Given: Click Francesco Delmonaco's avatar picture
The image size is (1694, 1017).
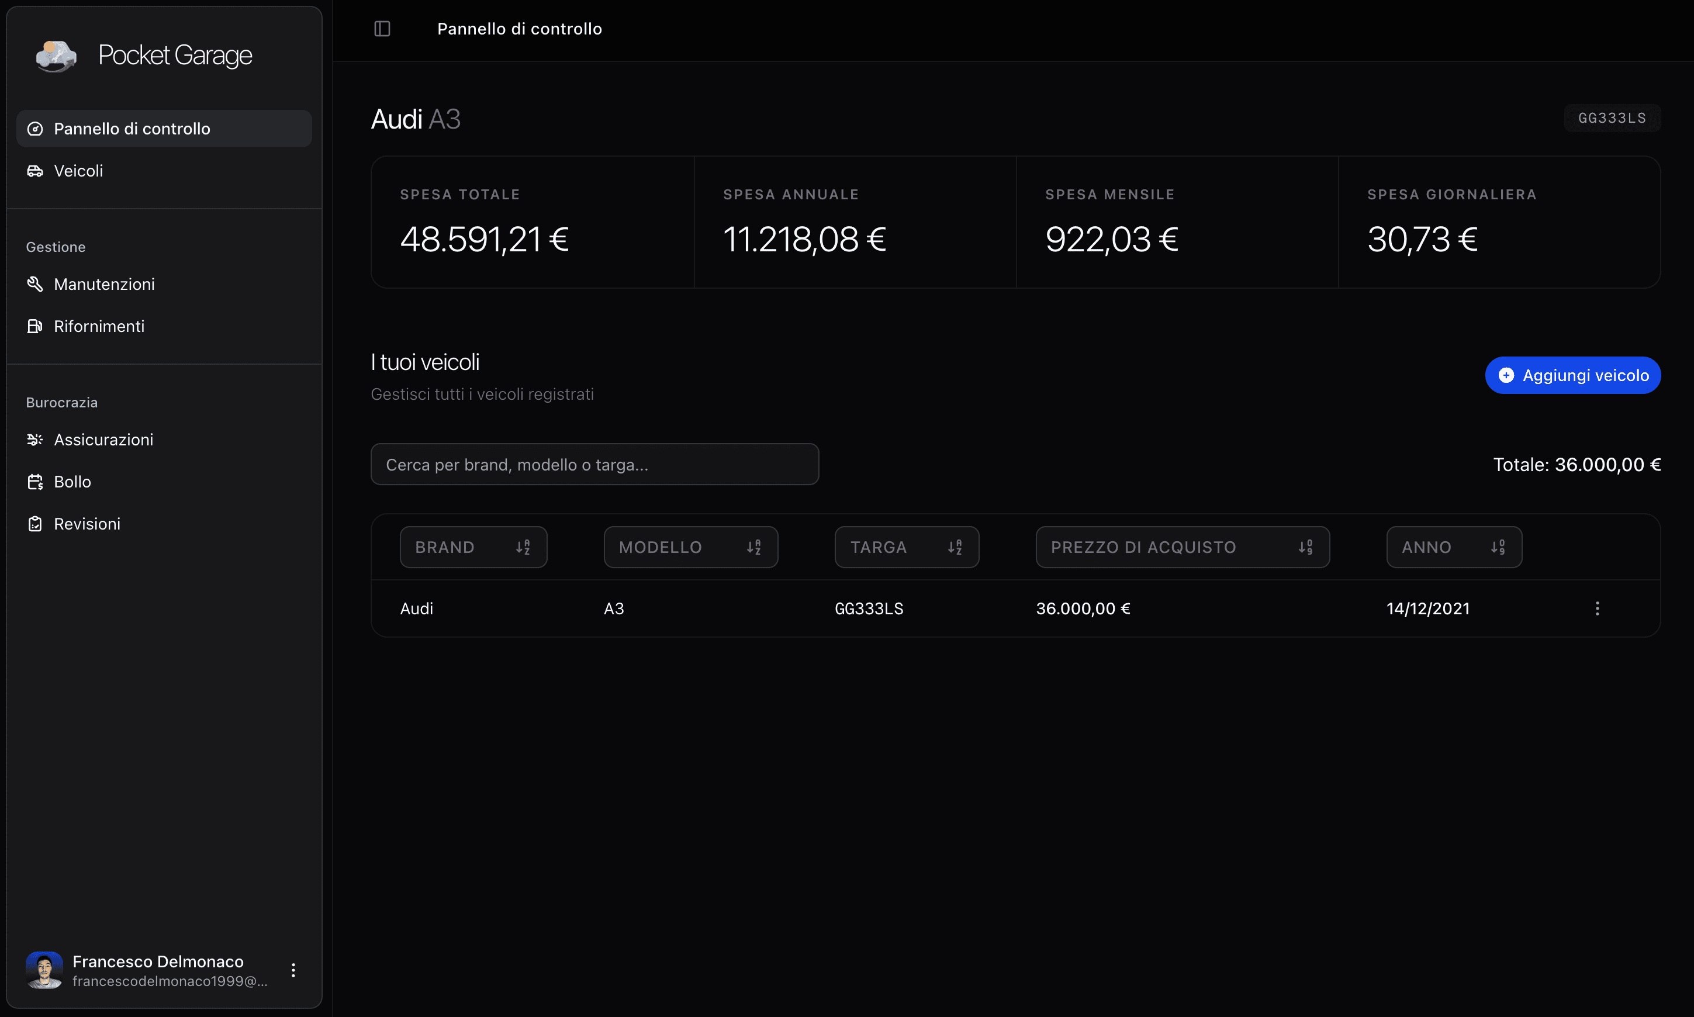Looking at the screenshot, I should coord(44,970).
